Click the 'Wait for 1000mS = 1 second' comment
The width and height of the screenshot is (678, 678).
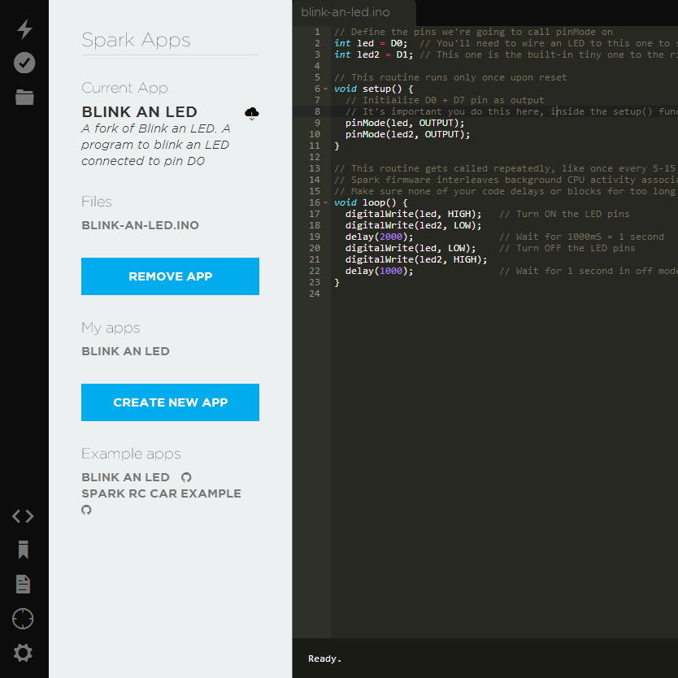tap(581, 237)
